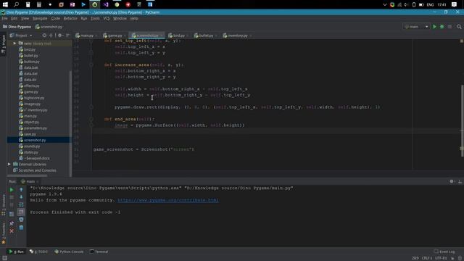The width and height of the screenshot is (464, 261).
Task: Toggle the Project side tool window tab
Action: pyautogui.click(x=4, y=44)
